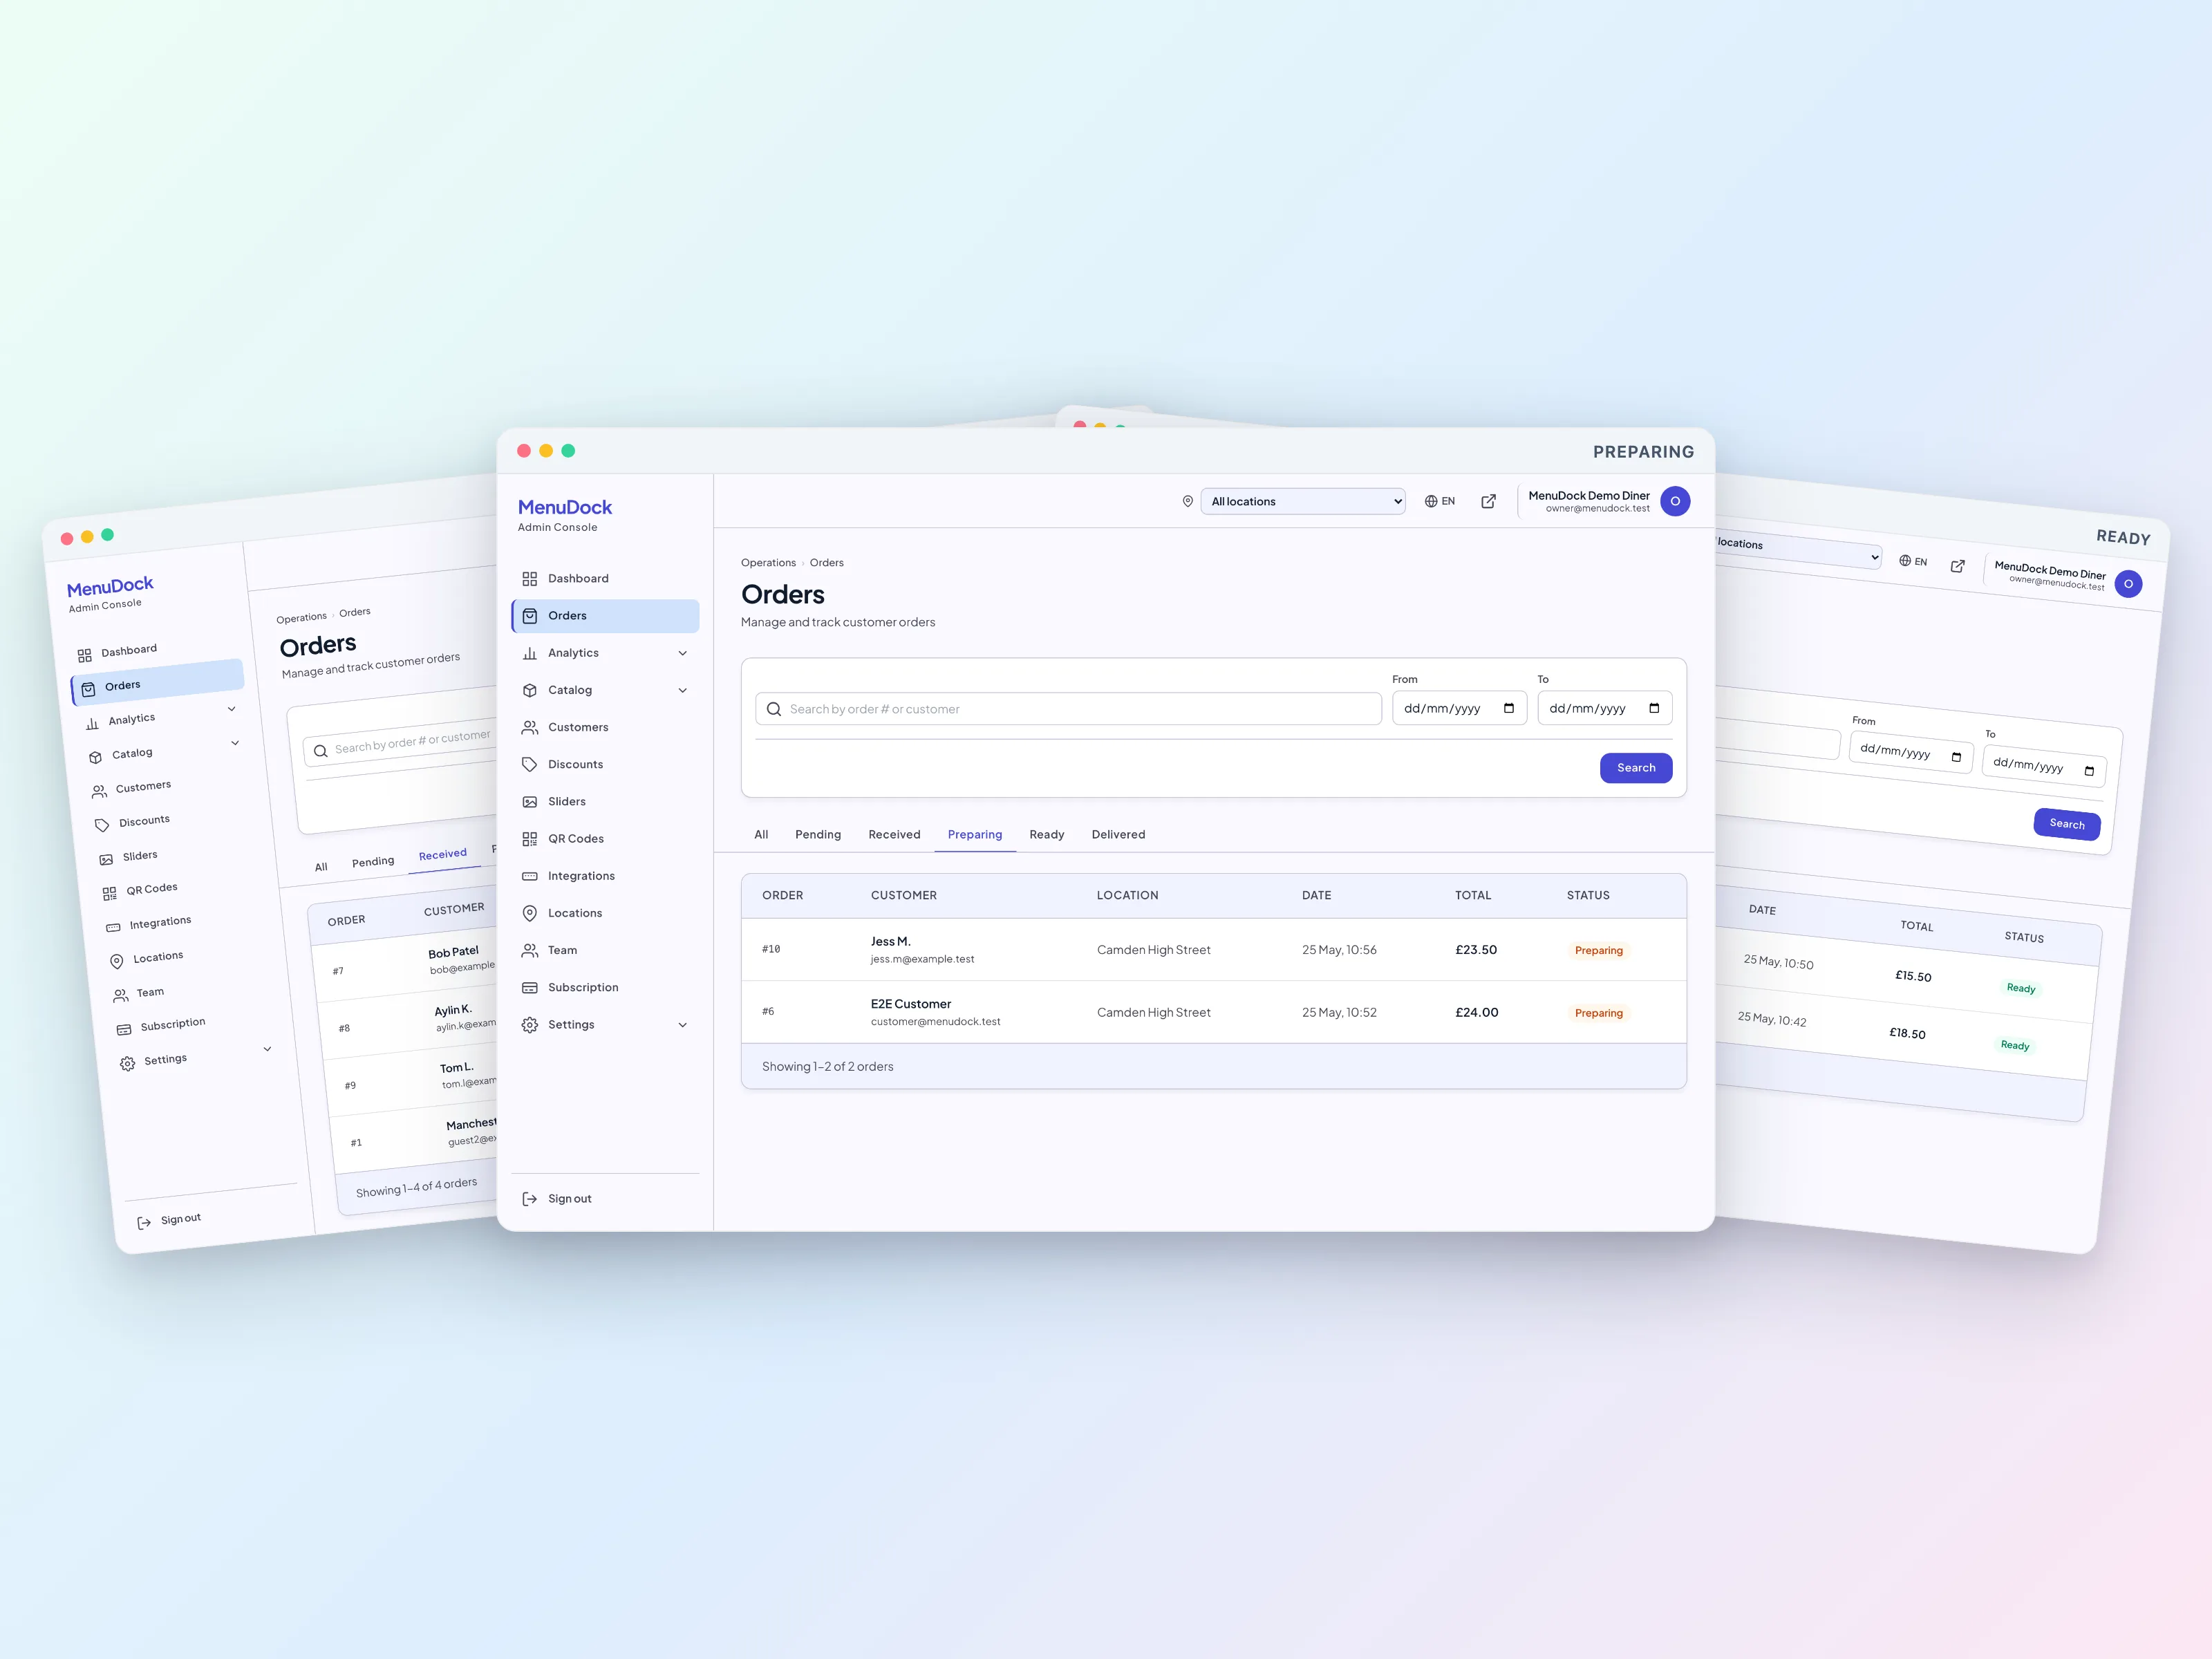Click the Discounts tag icon in front sidebar
Viewport: 2212px width, 1659px height.
pos(530,764)
